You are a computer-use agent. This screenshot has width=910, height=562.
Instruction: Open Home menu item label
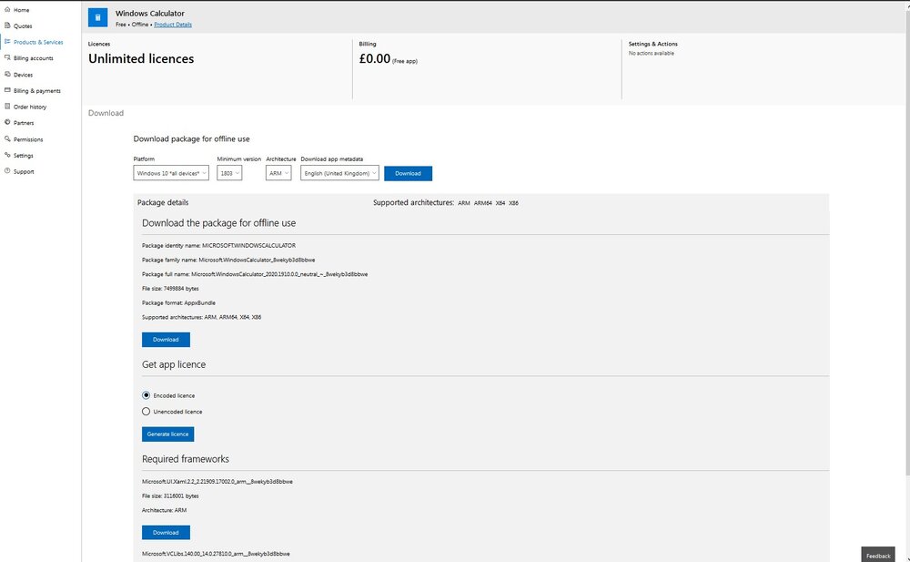(22, 10)
